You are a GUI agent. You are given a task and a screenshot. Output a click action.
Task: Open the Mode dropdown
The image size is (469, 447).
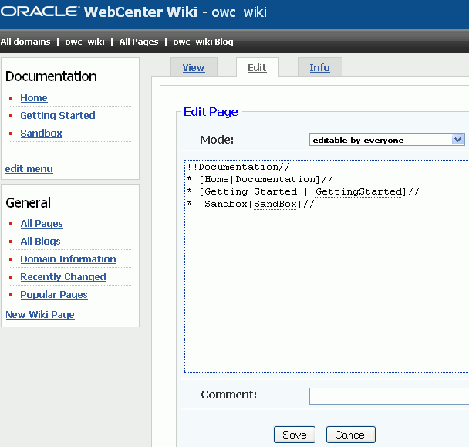pyautogui.click(x=386, y=140)
